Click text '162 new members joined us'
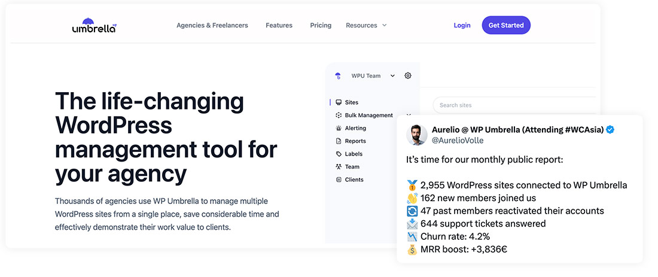Viewport: 658px width, 277px height. (478, 198)
